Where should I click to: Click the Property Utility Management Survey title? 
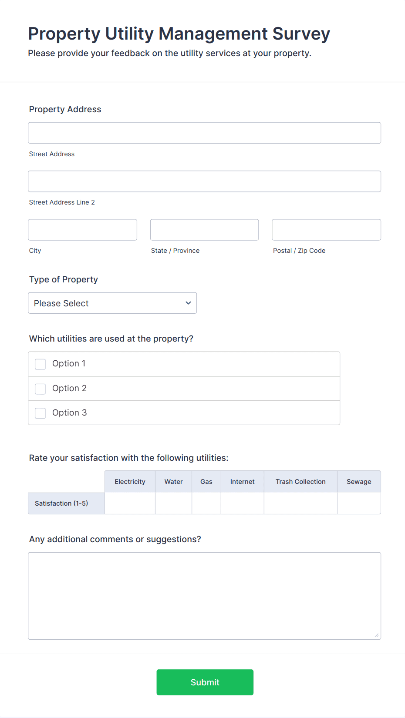179,34
